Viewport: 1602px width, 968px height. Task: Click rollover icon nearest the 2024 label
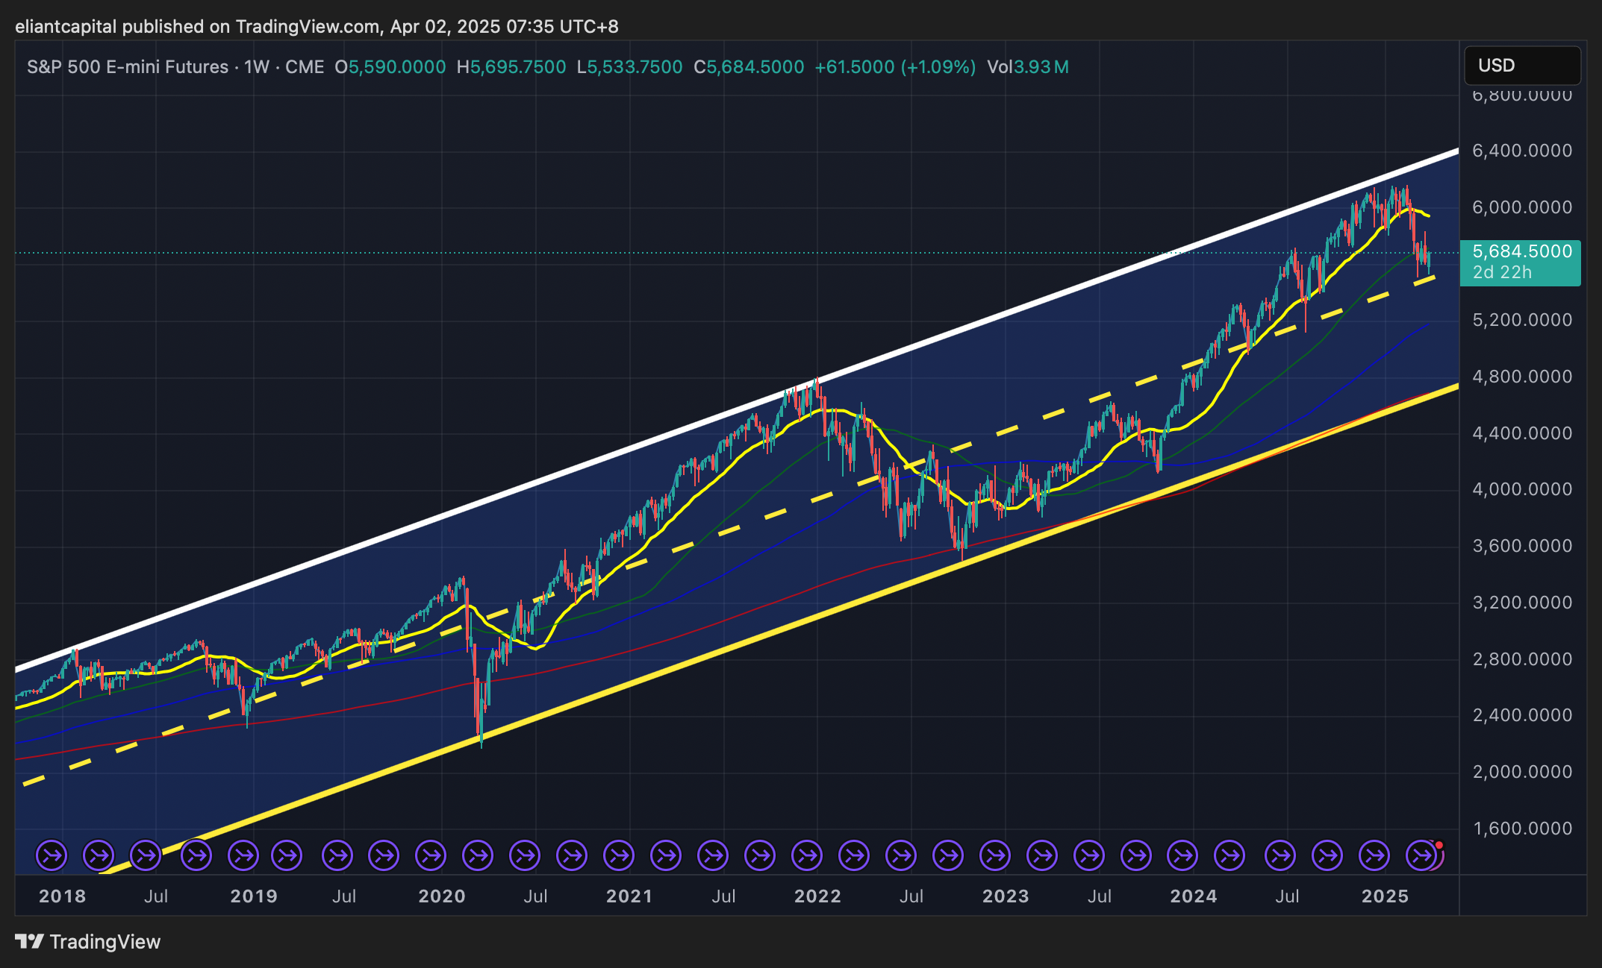tap(1183, 855)
